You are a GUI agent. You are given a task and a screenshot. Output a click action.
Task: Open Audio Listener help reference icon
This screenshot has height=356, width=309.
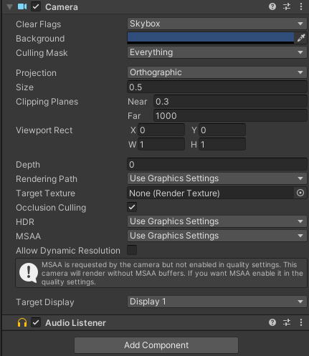point(272,322)
